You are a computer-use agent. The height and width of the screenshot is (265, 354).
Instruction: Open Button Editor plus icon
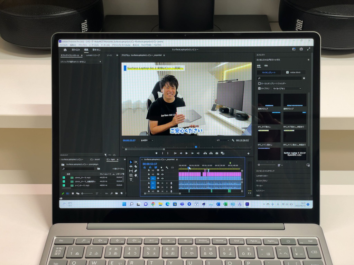click(248, 154)
